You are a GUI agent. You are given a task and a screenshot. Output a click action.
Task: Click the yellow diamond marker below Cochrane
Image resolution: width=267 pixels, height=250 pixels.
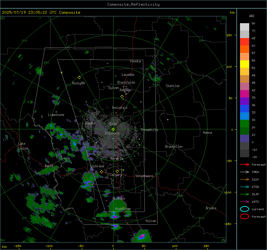101,172
